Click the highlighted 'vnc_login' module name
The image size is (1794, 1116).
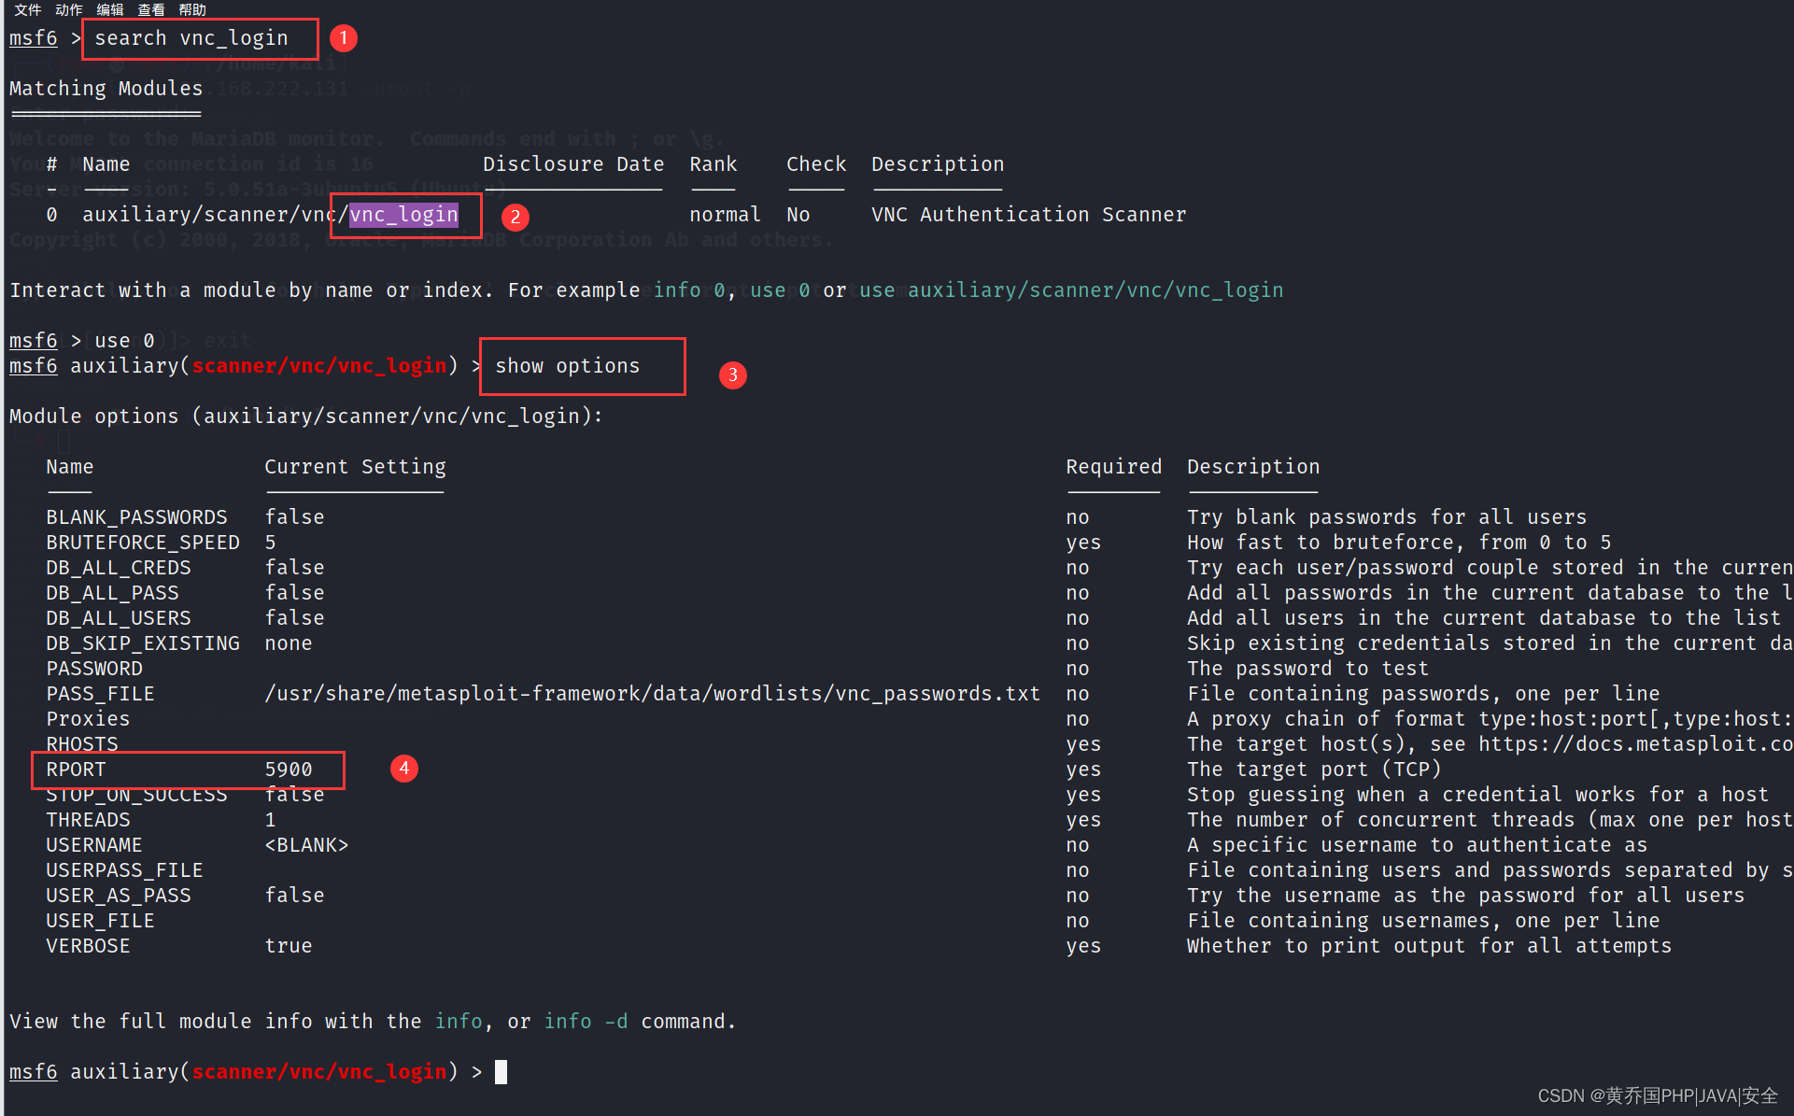(404, 215)
